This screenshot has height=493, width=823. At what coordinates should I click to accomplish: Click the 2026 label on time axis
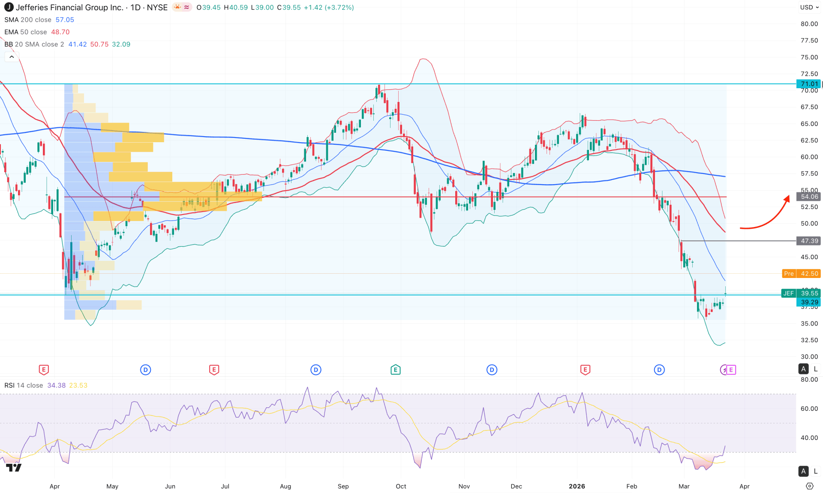coord(577,486)
